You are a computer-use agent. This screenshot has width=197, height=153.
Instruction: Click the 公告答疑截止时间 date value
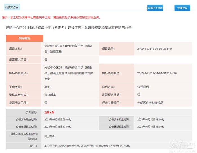[151, 127]
